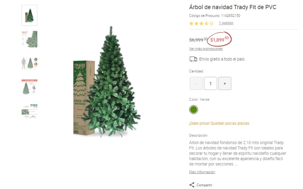Image resolution: width=303 pixels, height=189 pixels.
Task: Choose the green Verde color swatch
Action: [x=194, y=110]
